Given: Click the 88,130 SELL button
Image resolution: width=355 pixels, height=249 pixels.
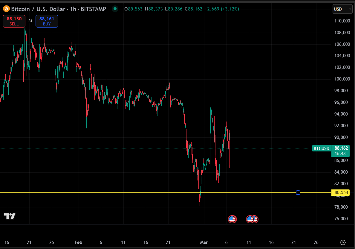Looking at the screenshot, I should click(x=14, y=21).
